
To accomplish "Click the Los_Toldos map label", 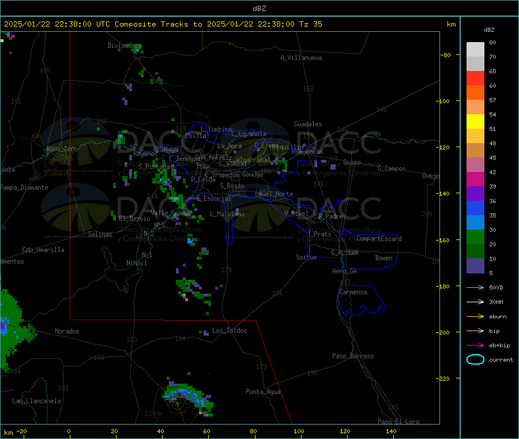I will coord(230,331).
